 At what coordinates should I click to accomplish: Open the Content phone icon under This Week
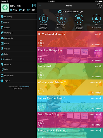tap(43, 19)
